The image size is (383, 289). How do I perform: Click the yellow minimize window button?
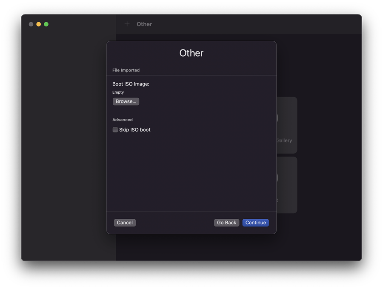[39, 24]
